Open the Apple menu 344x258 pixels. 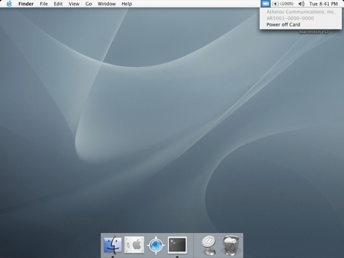tap(9, 4)
